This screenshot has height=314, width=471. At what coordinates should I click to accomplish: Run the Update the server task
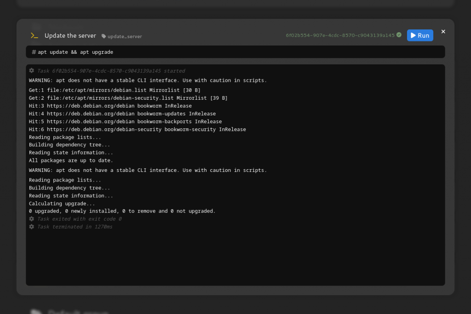tap(419, 35)
